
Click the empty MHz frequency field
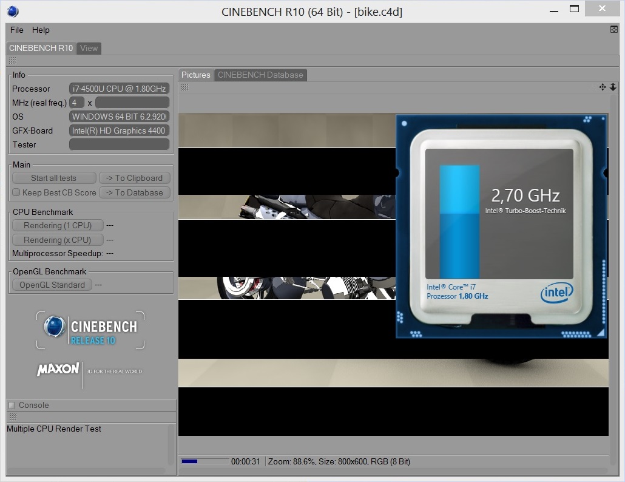132,103
